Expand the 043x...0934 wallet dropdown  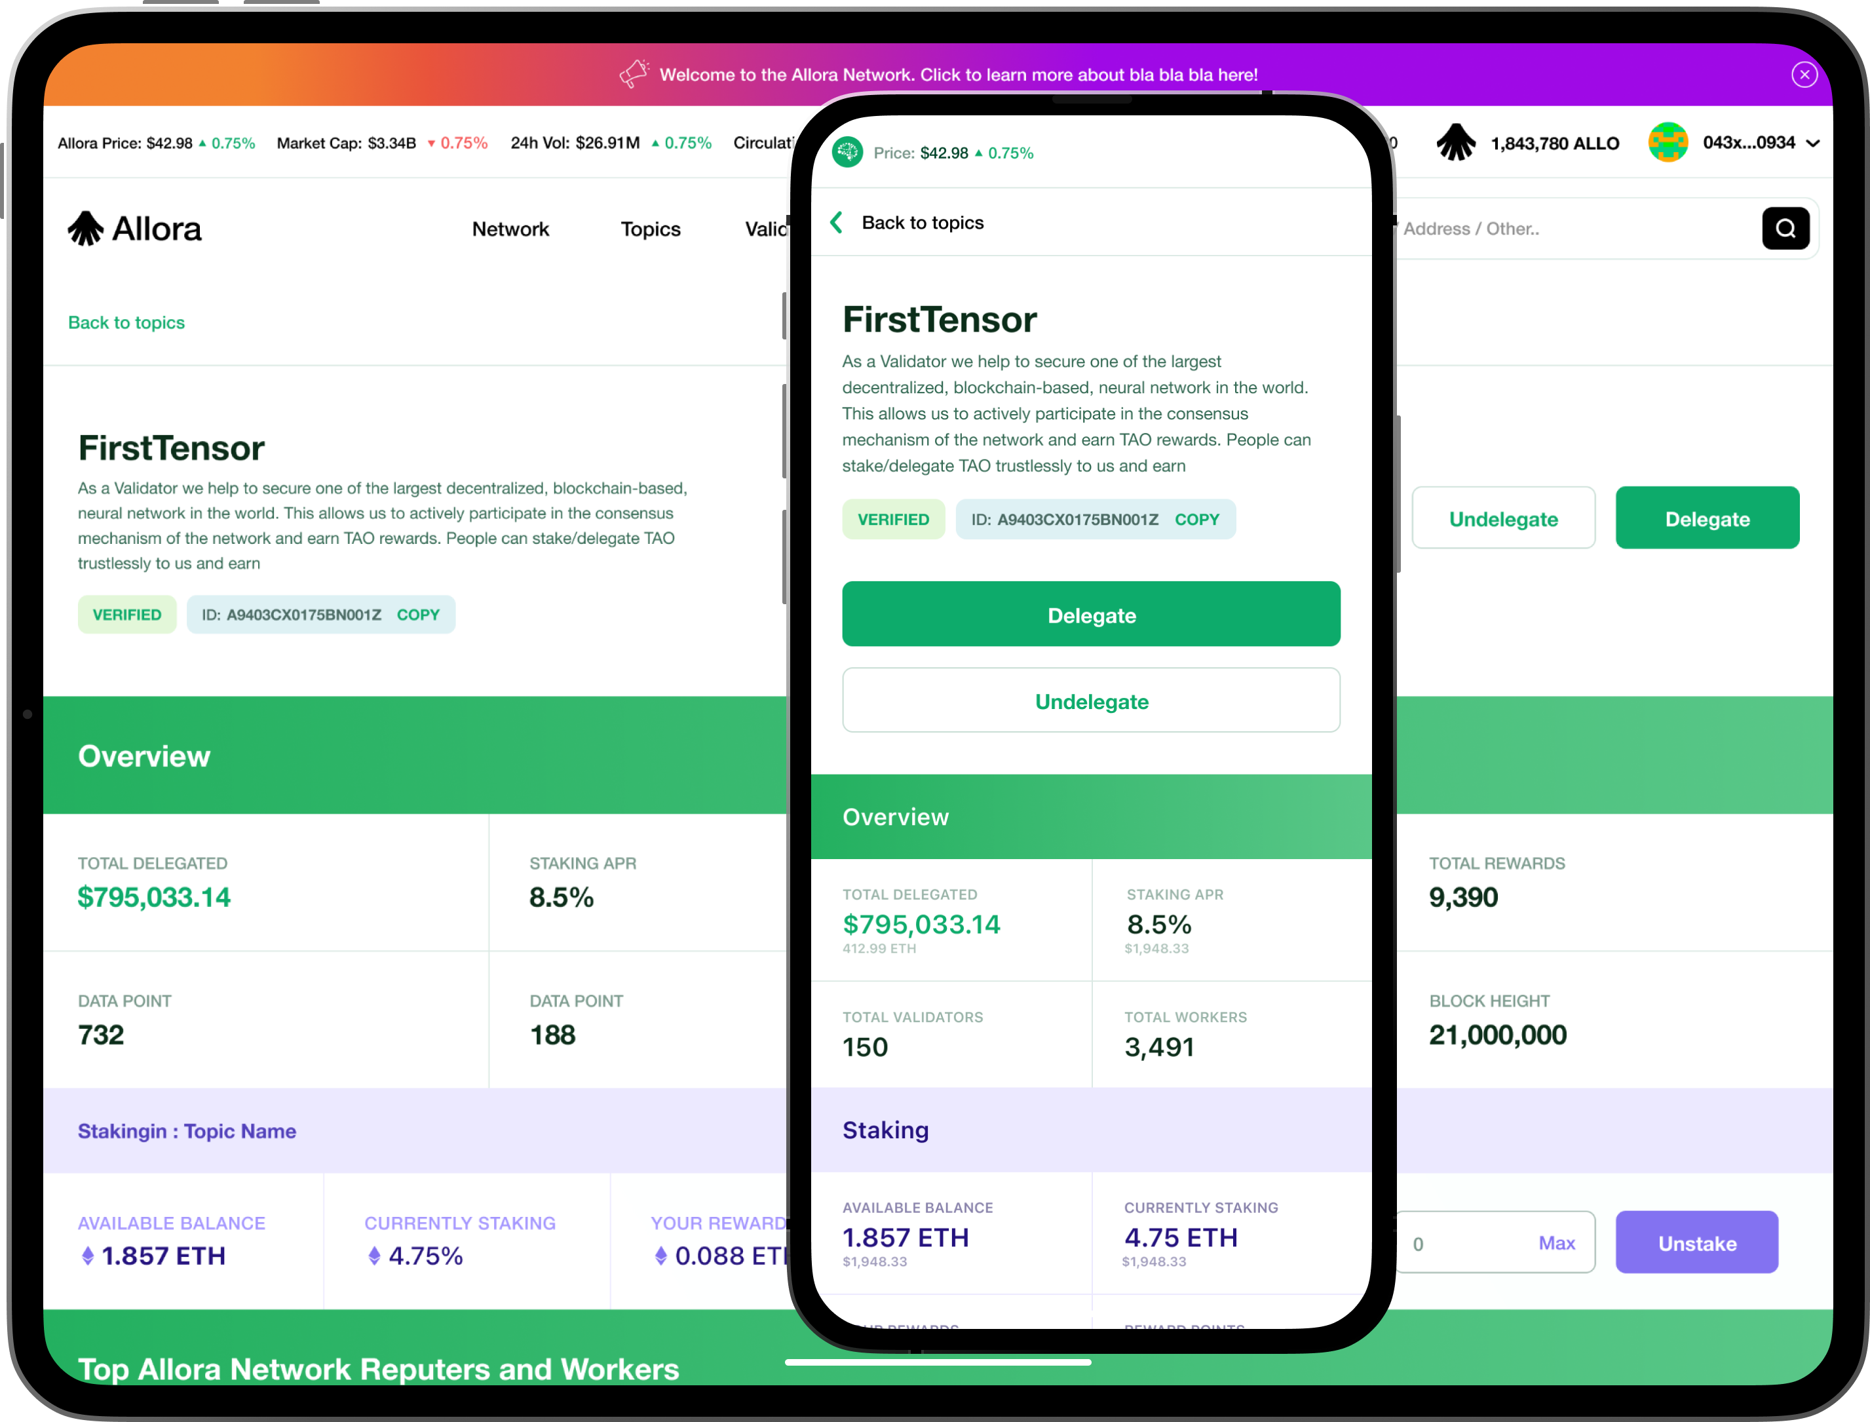coord(1812,143)
